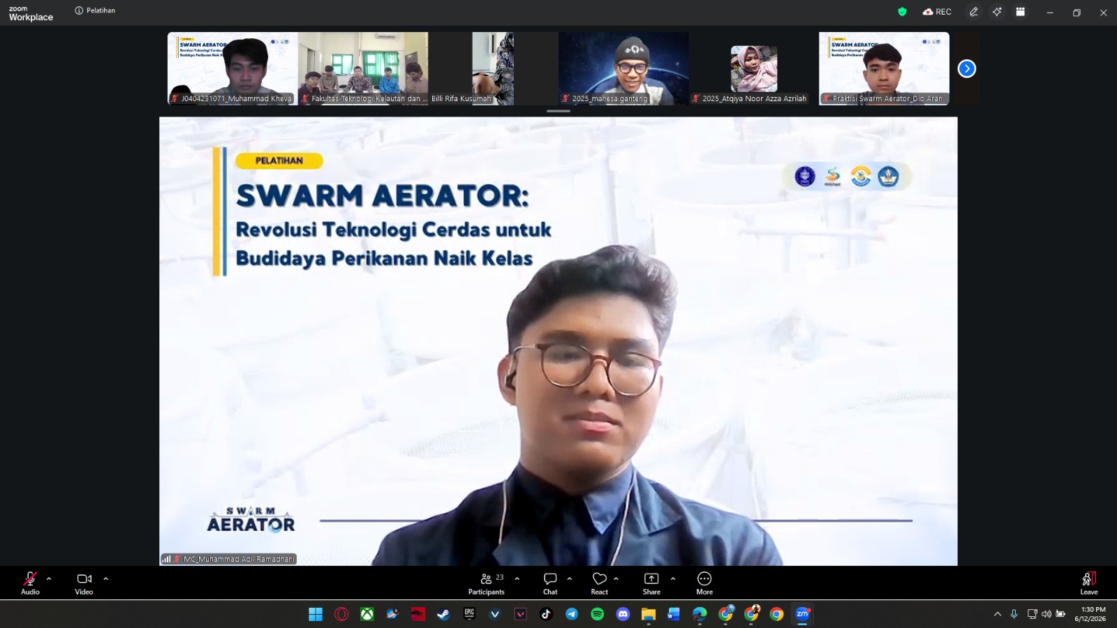Click the battery status tray icon
This screenshot has width=1117, height=628.
1060,614
